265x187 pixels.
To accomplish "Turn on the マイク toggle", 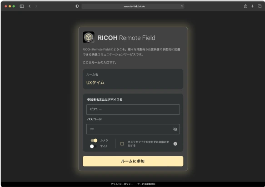I will pyautogui.click(x=93, y=146).
